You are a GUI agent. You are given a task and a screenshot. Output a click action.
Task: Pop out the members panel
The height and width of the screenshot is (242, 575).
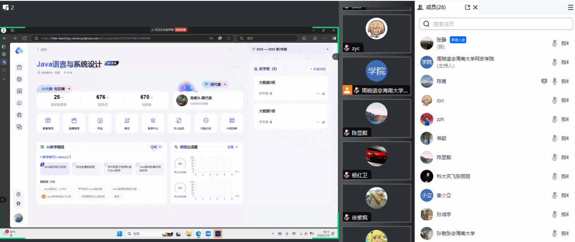(468, 7)
